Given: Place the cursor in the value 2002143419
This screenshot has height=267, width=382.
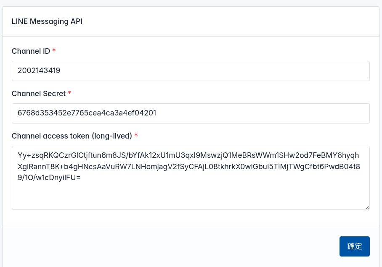Looking at the screenshot, I should (39, 71).
